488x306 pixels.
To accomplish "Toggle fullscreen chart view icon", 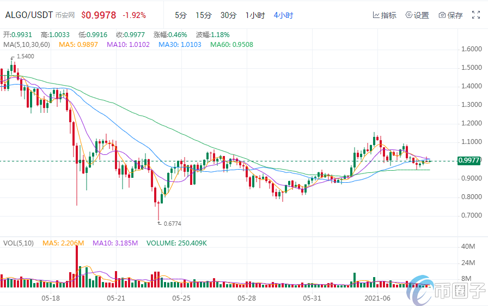I will click(477, 15).
